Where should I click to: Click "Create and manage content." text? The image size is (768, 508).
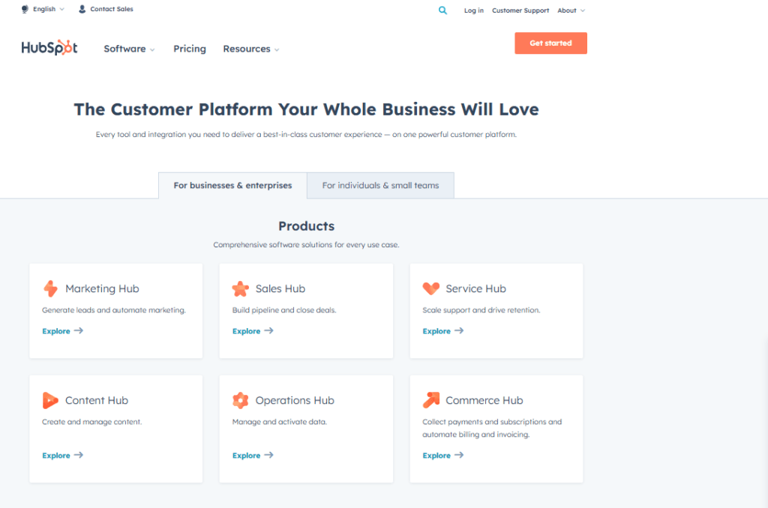click(x=92, y=422)
